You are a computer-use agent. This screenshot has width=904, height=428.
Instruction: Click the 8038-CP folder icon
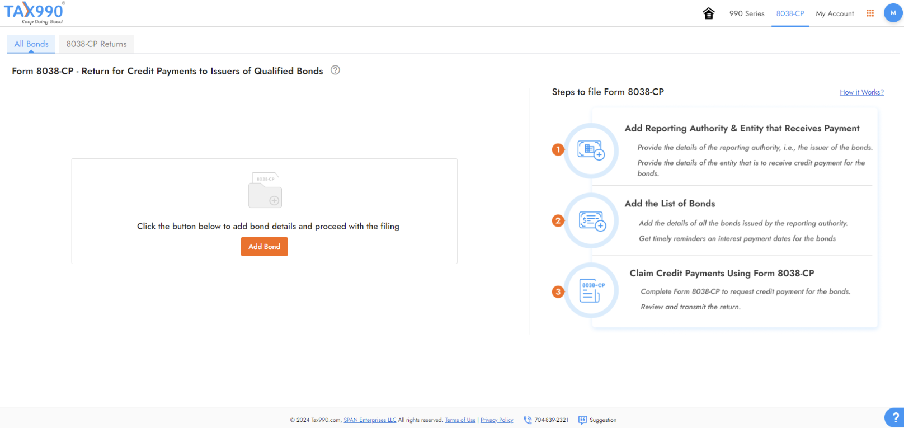265,190
